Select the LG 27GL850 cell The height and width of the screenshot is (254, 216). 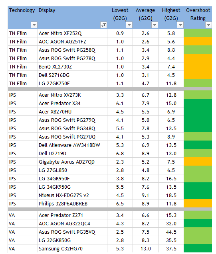[x=72, y=170]
